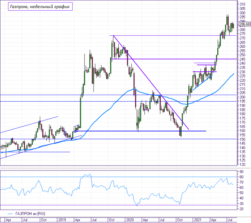
Task: Click the 230 price axis label
Action: (242, 72)
